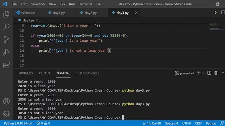Click the VS Code logo icon in title bar

5,4
